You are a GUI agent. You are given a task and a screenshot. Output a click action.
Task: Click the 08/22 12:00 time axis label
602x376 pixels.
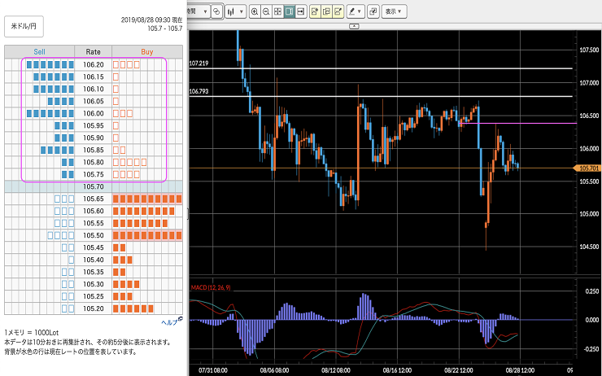[459, 370]
